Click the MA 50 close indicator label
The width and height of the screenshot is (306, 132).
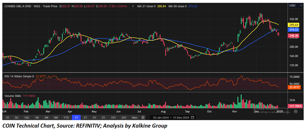pyautogui.click(x=177, y=6)
